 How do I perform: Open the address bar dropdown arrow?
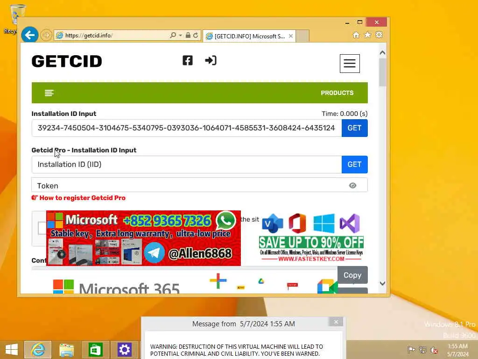pyautogui.click(x=181, y=36)
